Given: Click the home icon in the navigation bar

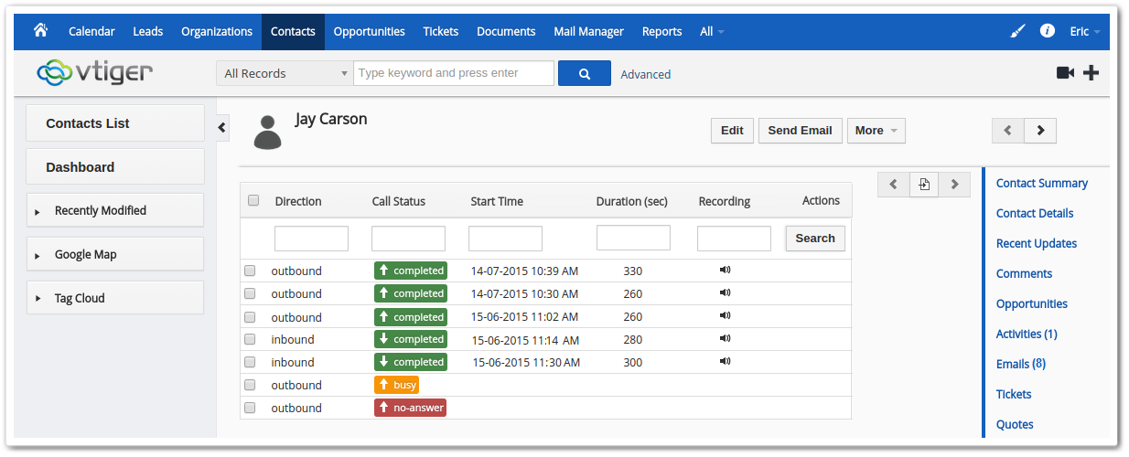Looking at the screenshot, I should tap(40, 30).
